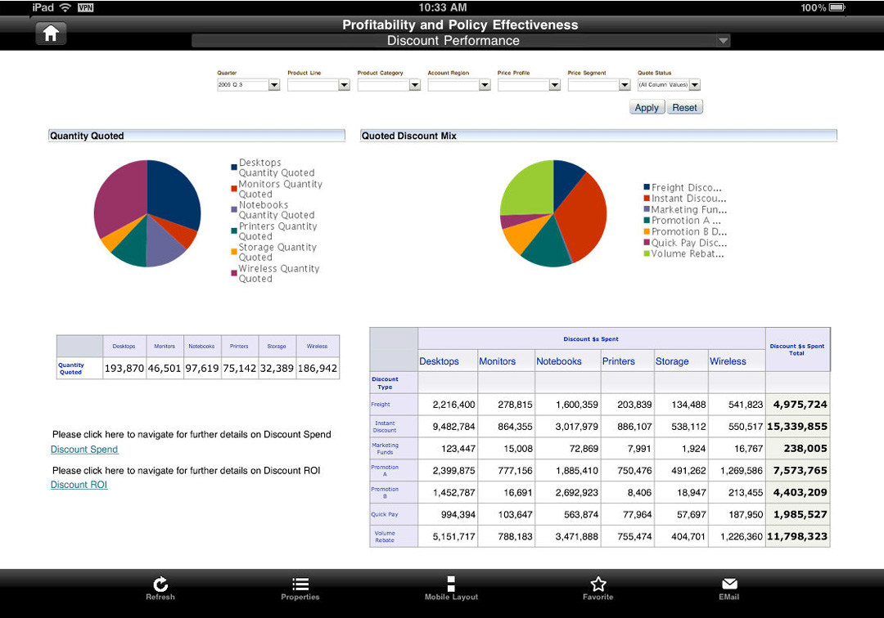Screen dimensions: 884x618
Task: Open the Quote Status dropdown
Action: pyautogui.click(x=695, y=85)
